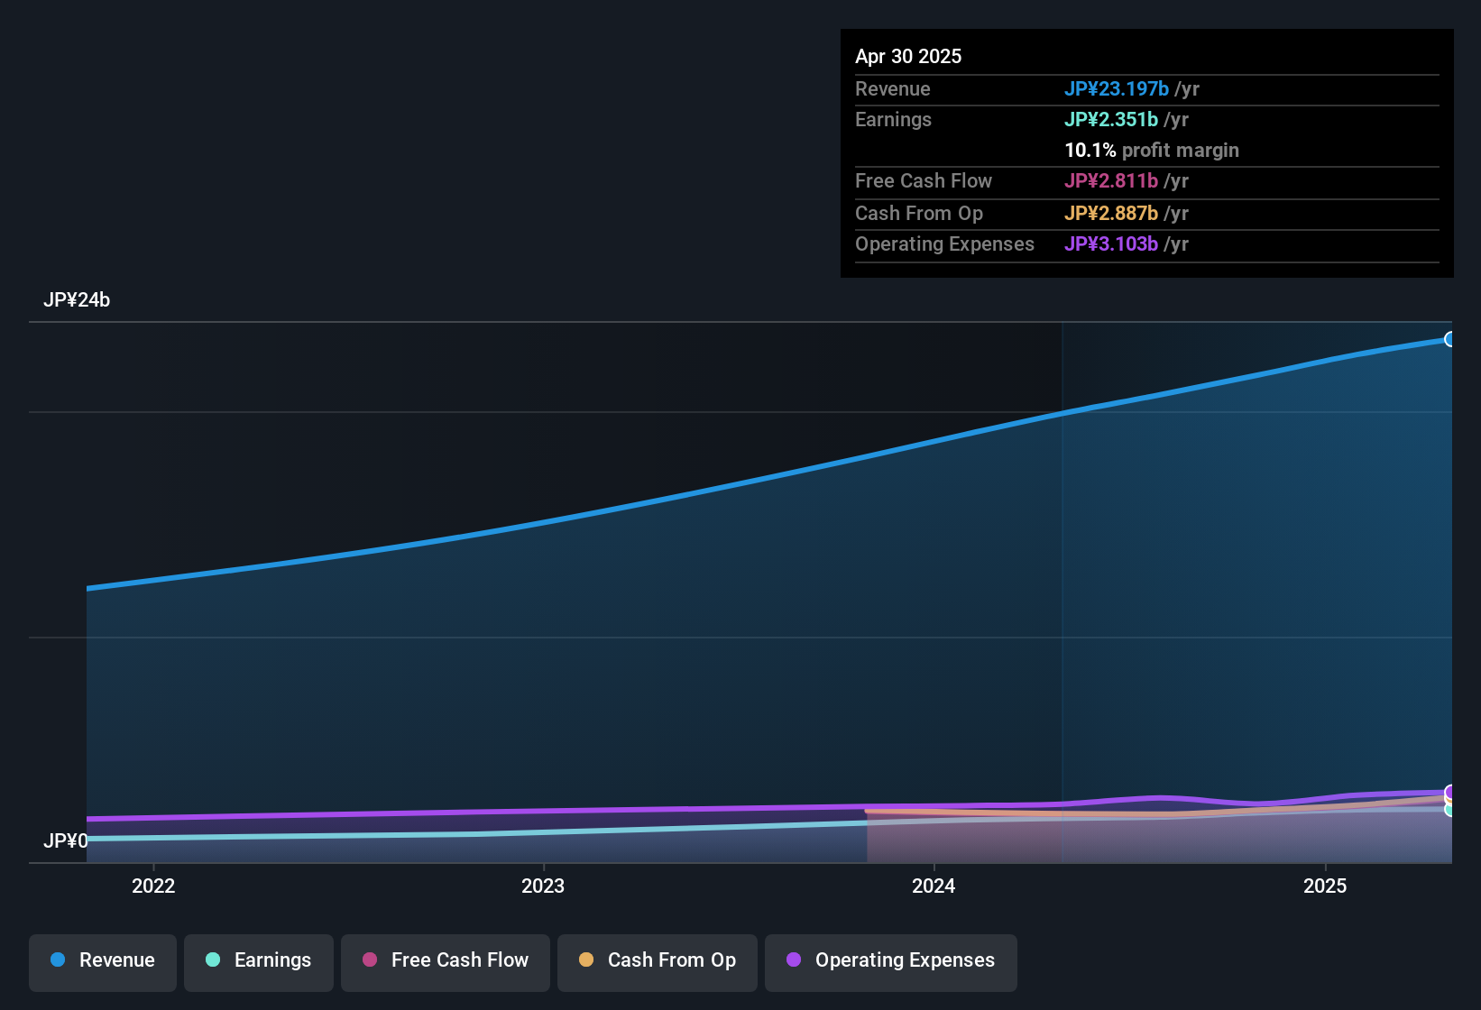Click the purple Operating Expenses legend dot
This screenshot has width=1481, height=1010.
tap(794, 959)
